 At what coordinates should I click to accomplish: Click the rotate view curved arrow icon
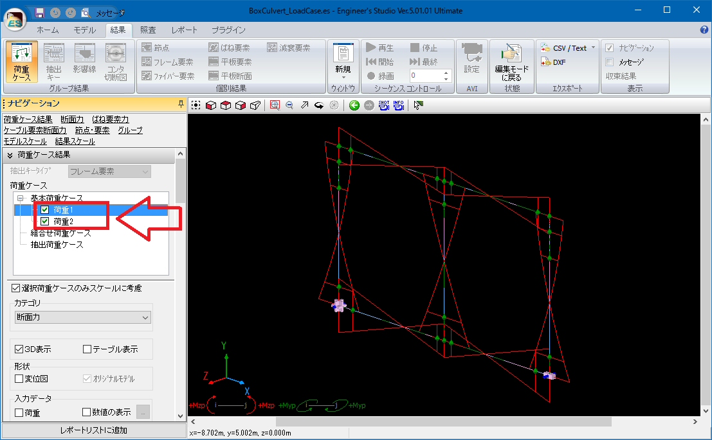click(318, 105)
